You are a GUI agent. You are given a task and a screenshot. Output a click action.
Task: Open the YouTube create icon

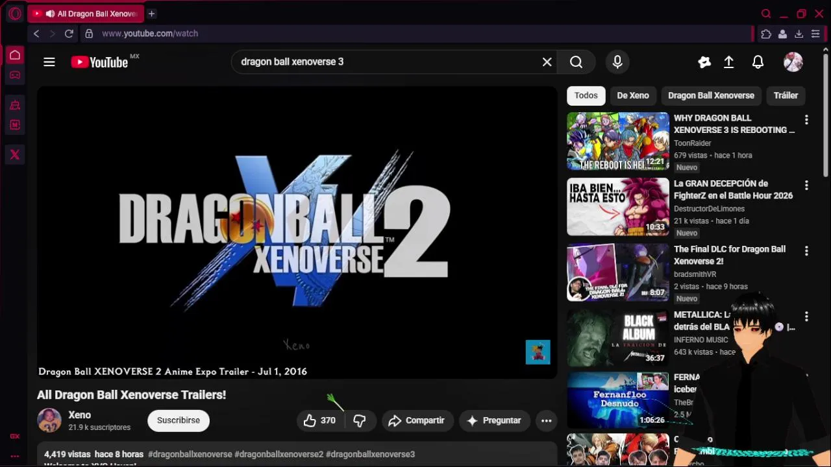(x=704, y=62)
